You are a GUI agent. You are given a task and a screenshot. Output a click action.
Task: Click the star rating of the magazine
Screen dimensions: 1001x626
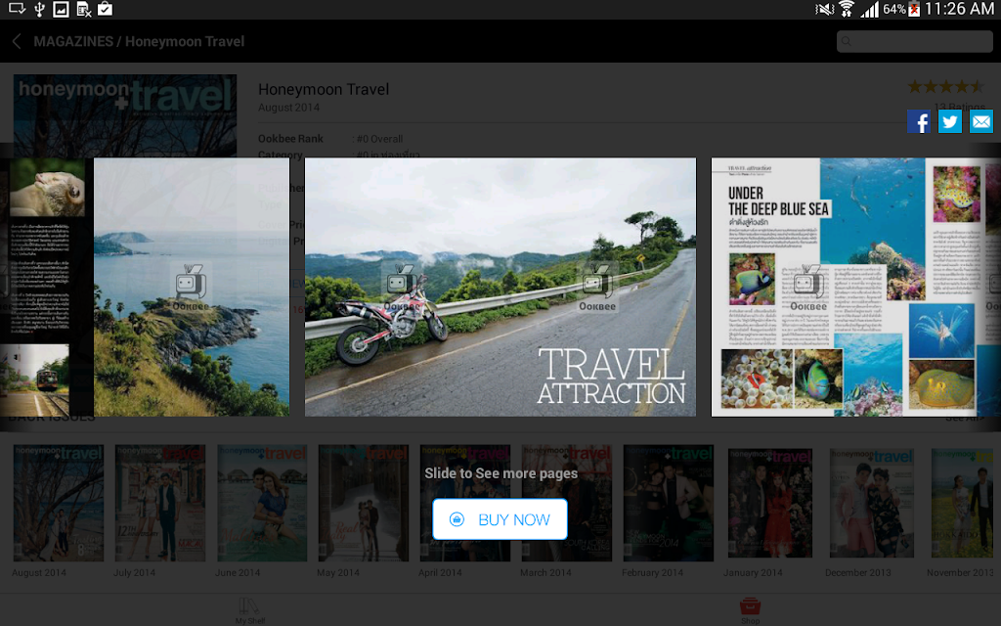pos(946,87)
